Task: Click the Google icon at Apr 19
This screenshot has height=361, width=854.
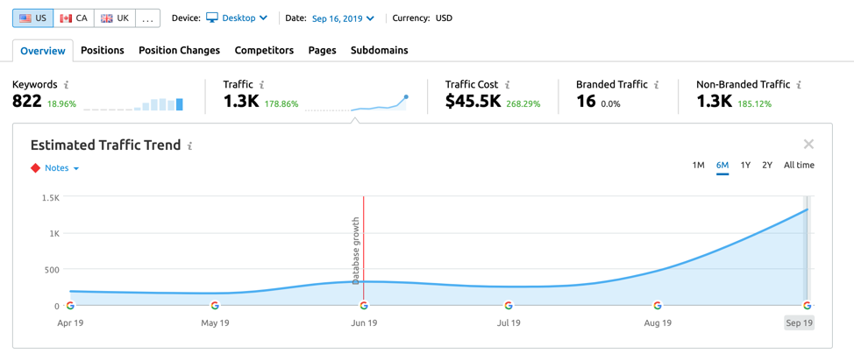Action: pos(70,305)
